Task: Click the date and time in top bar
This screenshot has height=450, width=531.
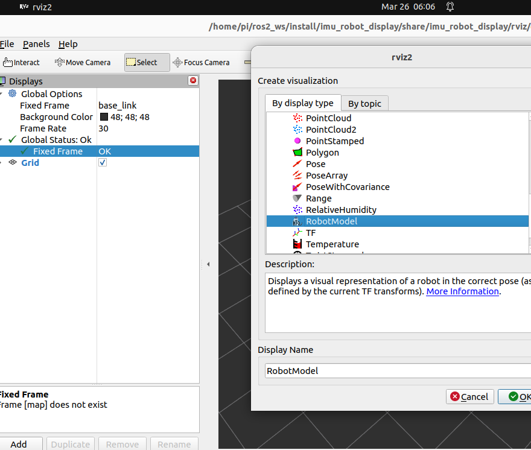Action: pyautogui.click(x=408, y=7)
